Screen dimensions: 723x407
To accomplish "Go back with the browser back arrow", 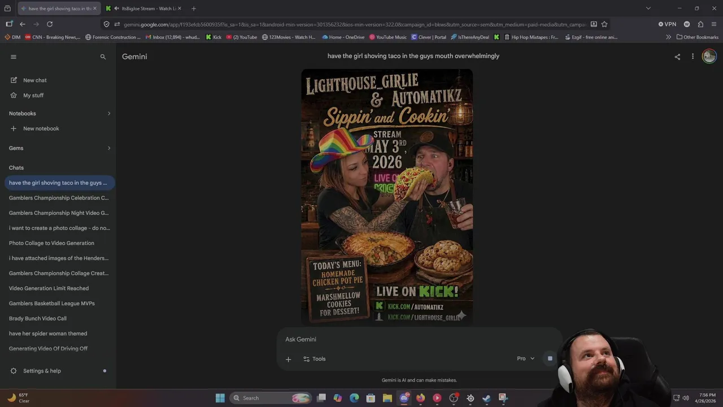I will click(23, 24).
